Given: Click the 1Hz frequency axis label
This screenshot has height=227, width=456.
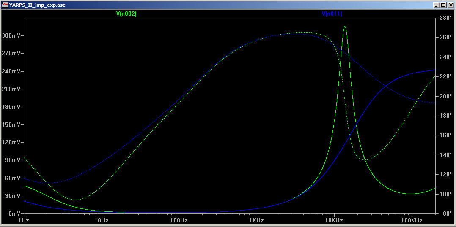Looking at the screenshot, I should tap(24, 221).
